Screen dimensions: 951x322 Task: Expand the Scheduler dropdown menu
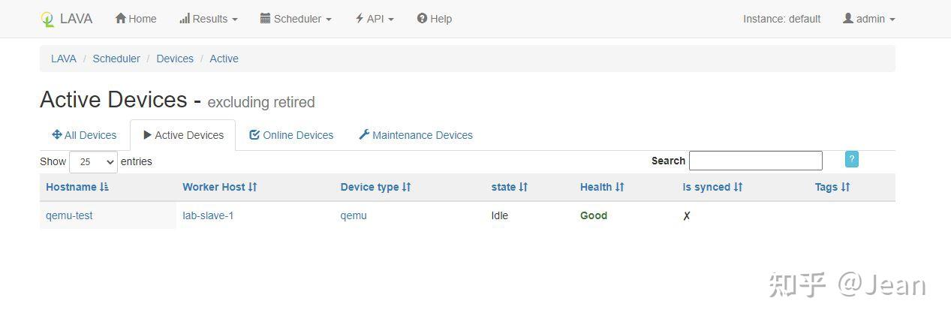[x=296, y=19]
